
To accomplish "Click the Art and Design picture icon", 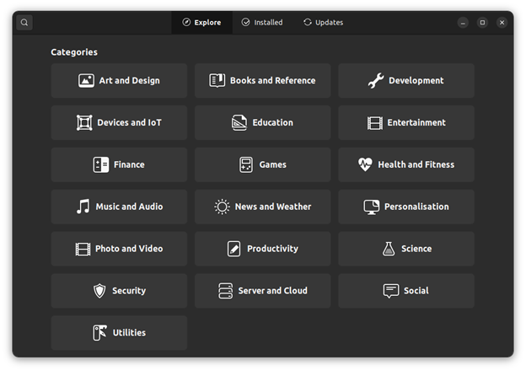I will (86, 80).
